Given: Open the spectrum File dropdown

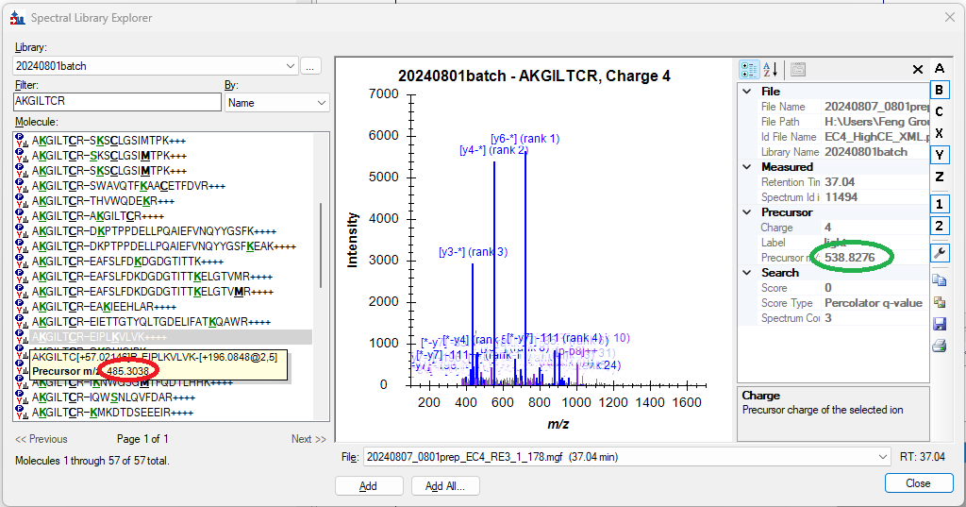Looking at the screenshot, I should (882, 457).
